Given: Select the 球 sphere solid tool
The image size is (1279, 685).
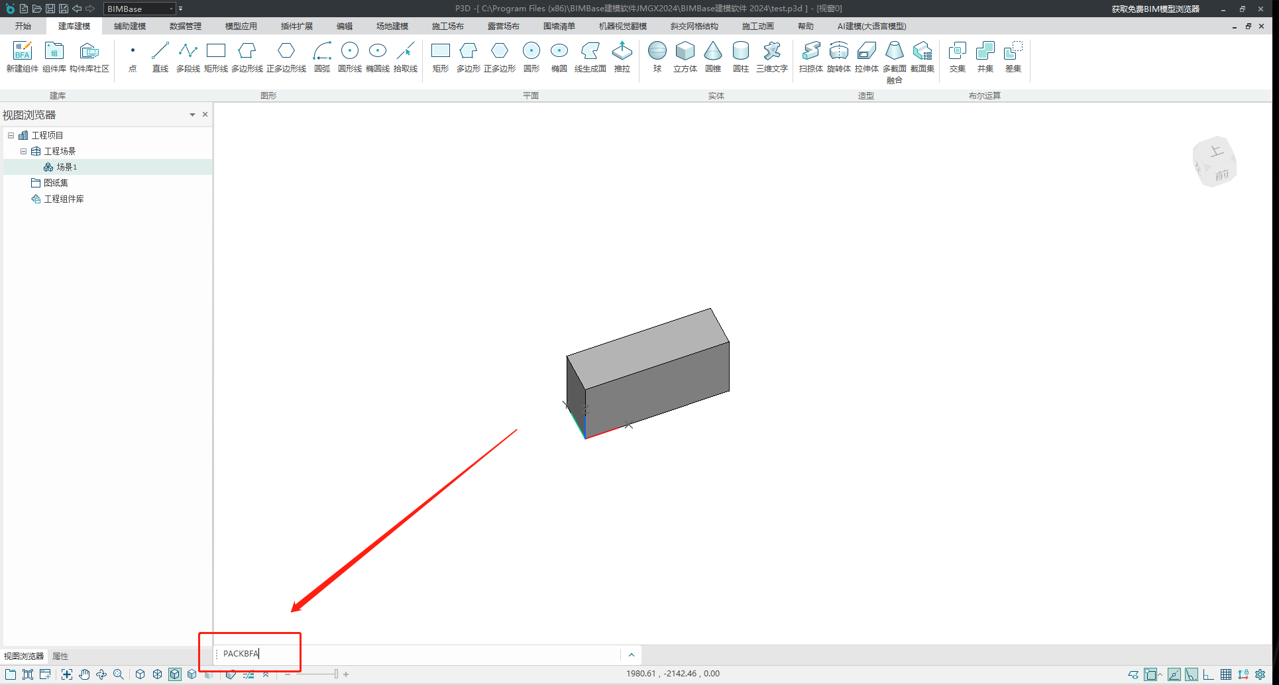Looking at the screenshot, I should point(657,56).
